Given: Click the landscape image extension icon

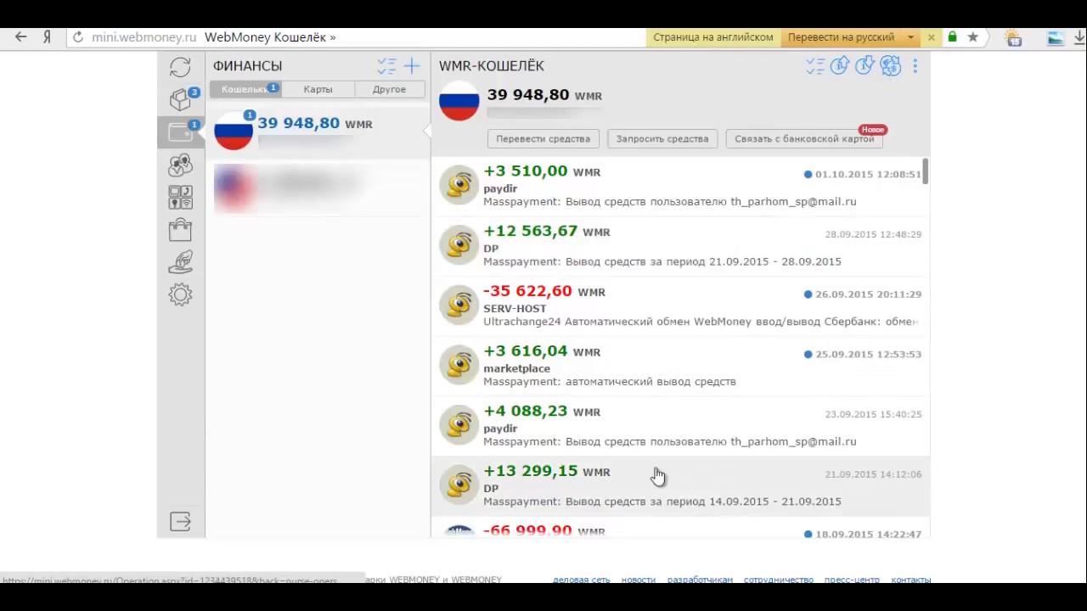Looking at the screenshot, I should click(1056, 37).
